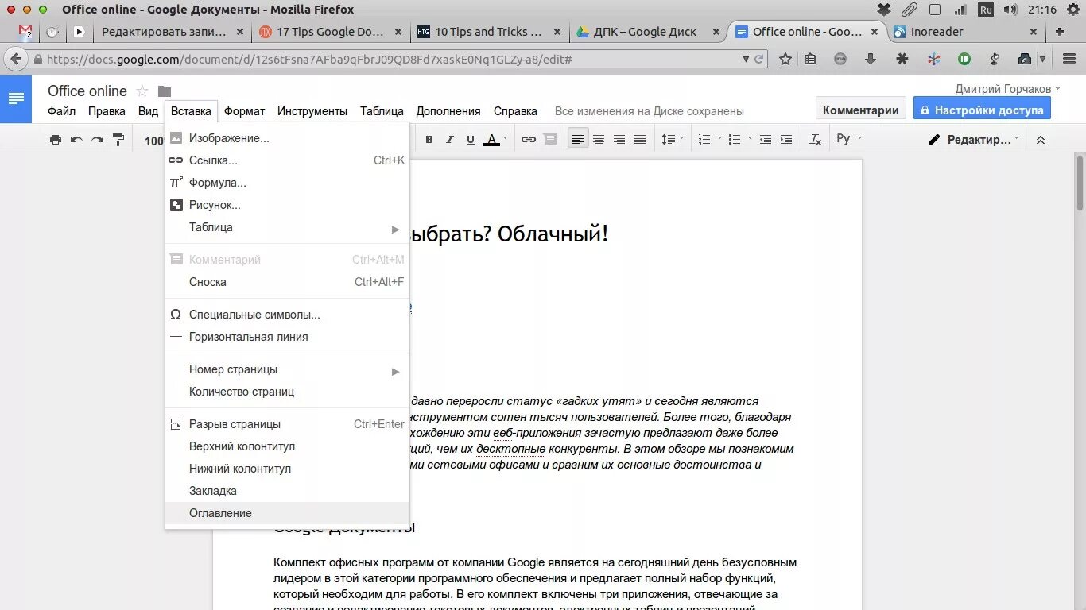Add comment using toolbar comment icon
The width and height of the screenshot is (1086, 610).
click(x=549, y=139)
